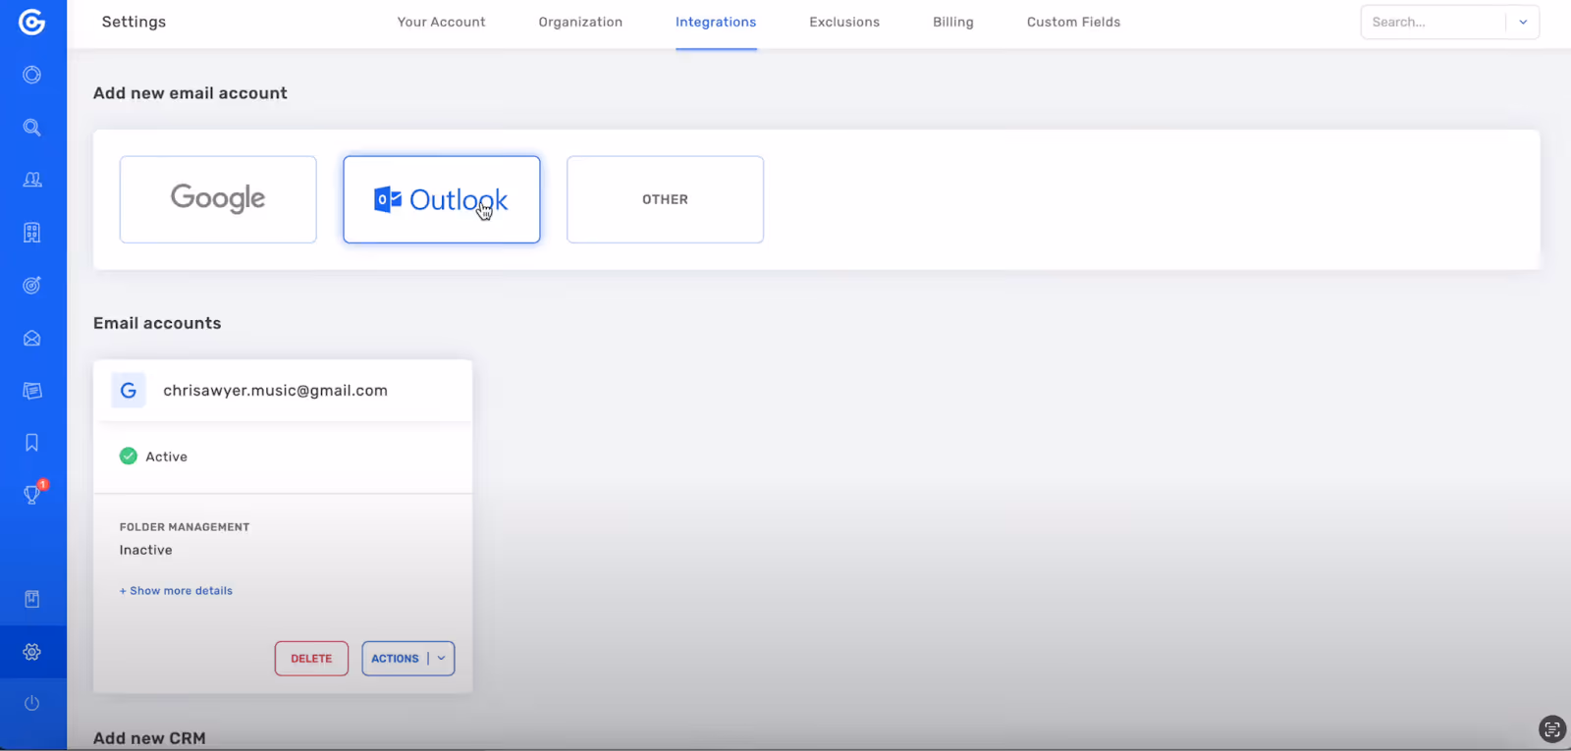Open the Your Account tab
The height and width of the screenshot is (751, 1571).
coord(441,22)
